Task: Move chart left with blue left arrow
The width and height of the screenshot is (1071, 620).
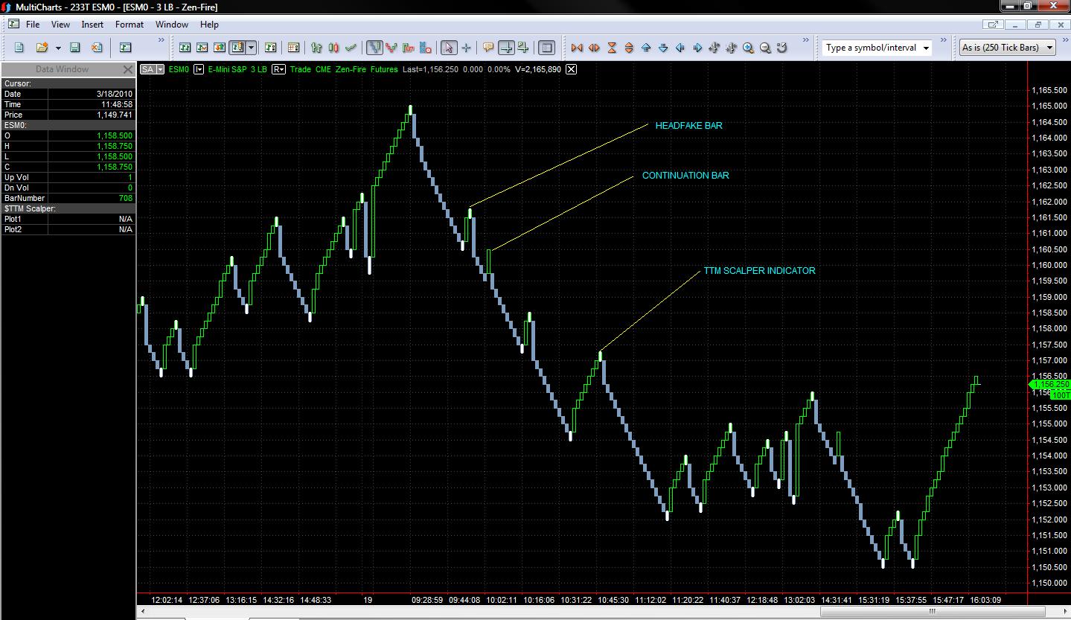Action: tap(680, 48)
